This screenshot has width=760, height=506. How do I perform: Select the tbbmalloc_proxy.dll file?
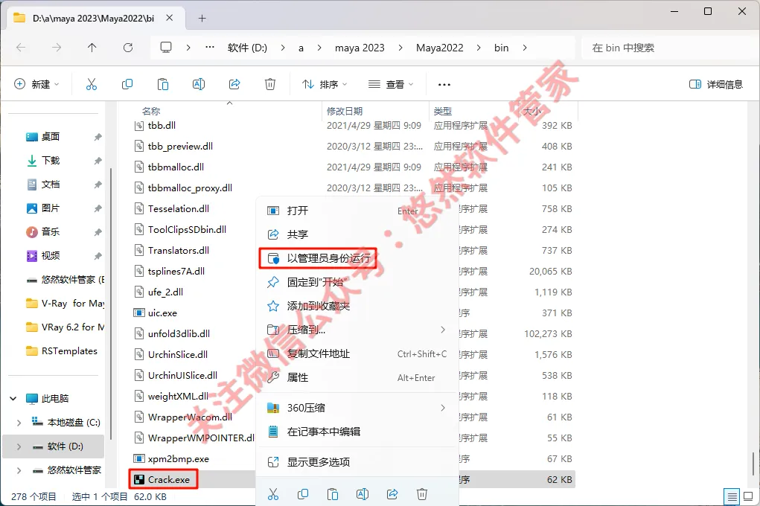(x=190, y=188)
